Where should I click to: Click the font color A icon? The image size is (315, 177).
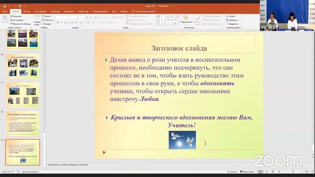[x=94, y=23]
